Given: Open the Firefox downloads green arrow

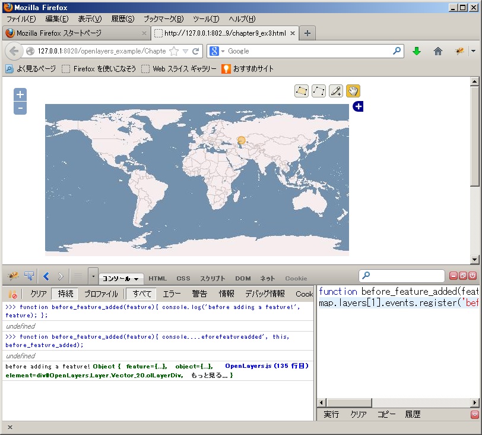Looking at the screenshot, I should coord(416,51).
